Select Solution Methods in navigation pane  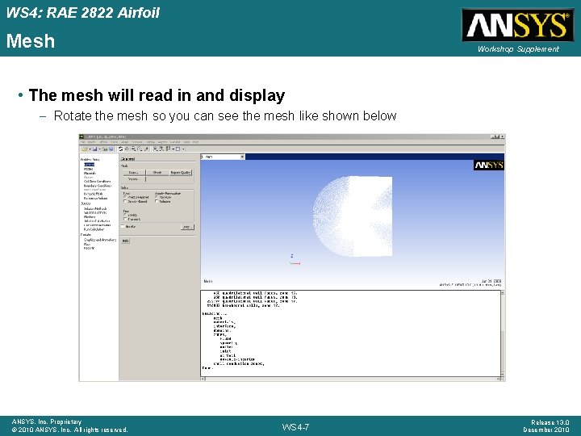[95, 209]
